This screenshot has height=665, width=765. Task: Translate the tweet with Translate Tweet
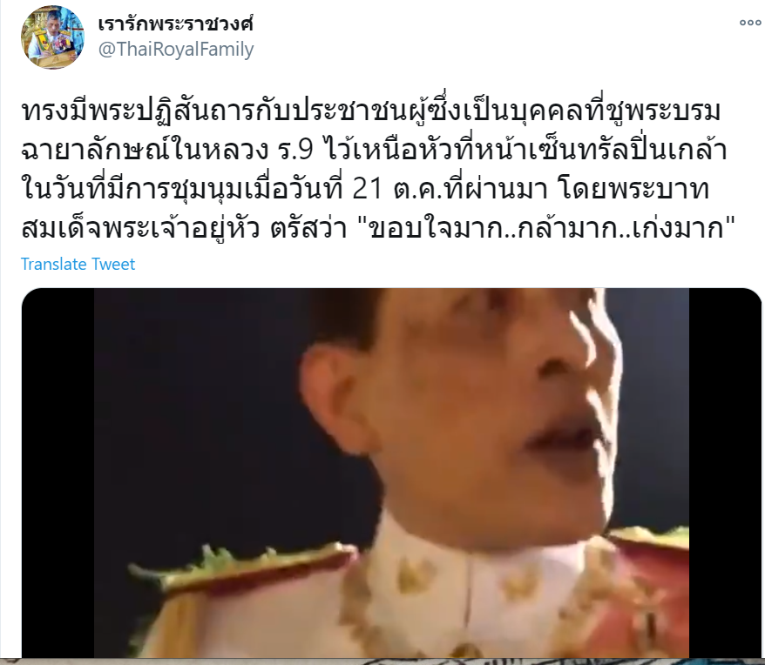tap(78, 264)
